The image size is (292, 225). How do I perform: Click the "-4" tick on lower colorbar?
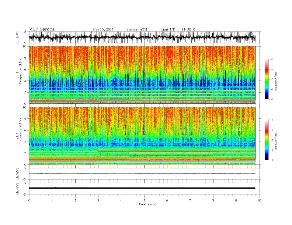[272, 130]
